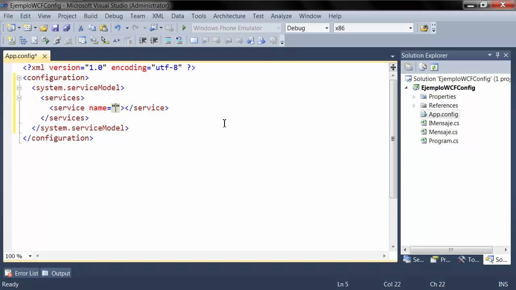This screenshot has height=290, width=516.
Task: Click the Paste clipboard icon
Action: [x=104, y=28]
